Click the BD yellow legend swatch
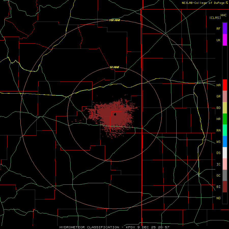This screenshot has height=229, width=229. click(x=225, y=108)
